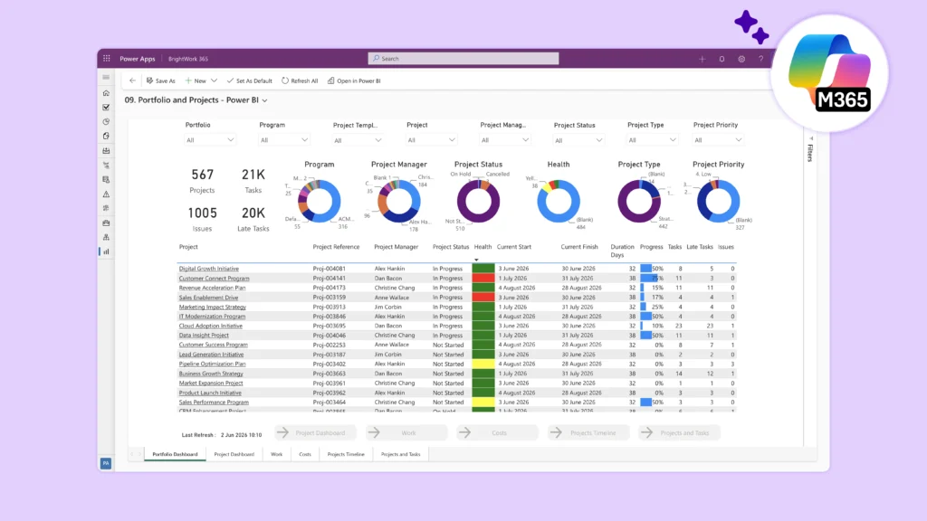Image resolution: width=927 pixels, height=521 pixels.
Task: Expand the Filters pane on the right
Action: click(x=810, y=149)
